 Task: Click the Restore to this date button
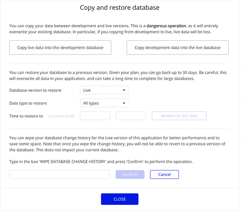coord(179,116)
